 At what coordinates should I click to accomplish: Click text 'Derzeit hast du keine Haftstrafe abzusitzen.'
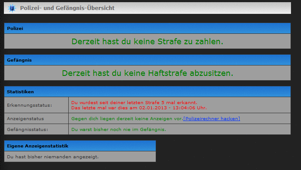pyautogui.click(x=147, y=73)
